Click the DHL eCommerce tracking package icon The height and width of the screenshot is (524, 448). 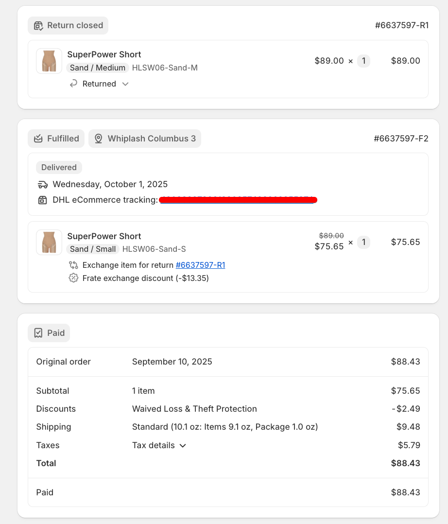(43, 200)
